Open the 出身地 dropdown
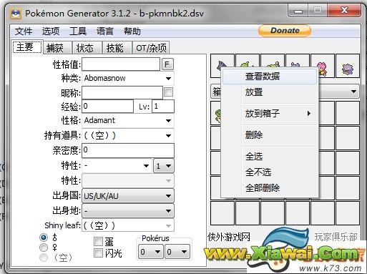367x274 pixels. click(128, 211)
